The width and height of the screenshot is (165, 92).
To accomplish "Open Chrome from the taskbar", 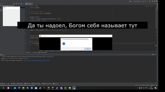I will (49, 88).
